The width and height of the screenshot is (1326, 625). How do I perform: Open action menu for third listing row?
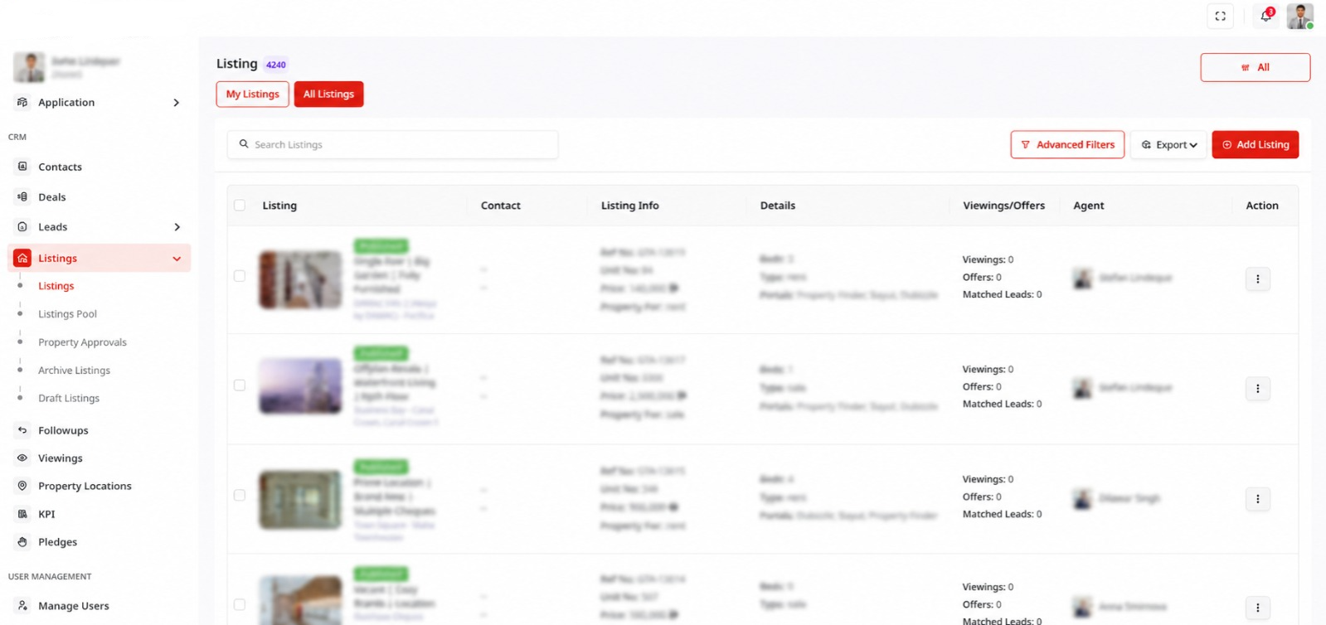(1257, 499)
